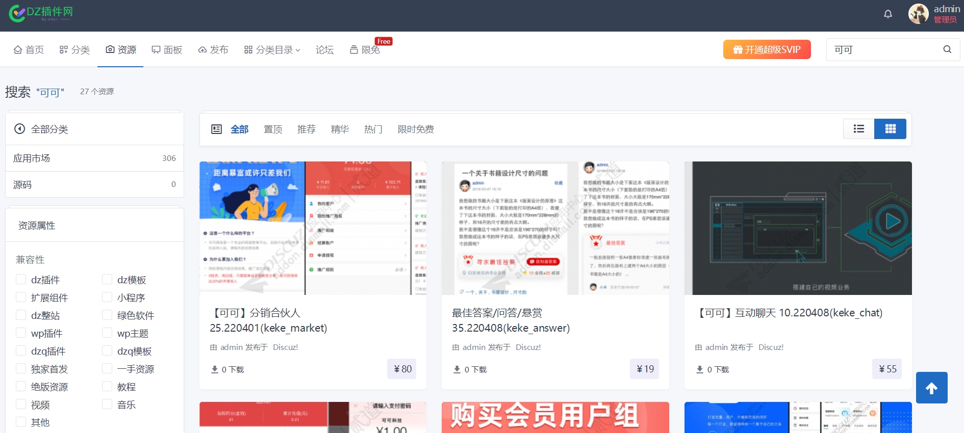Open the 购买会员用户组 thumbnail
Image resolution: width=964 pixels, height=433 pixels.
555,417
